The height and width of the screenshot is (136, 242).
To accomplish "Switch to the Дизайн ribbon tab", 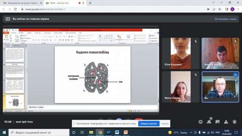I will (29, 33).
